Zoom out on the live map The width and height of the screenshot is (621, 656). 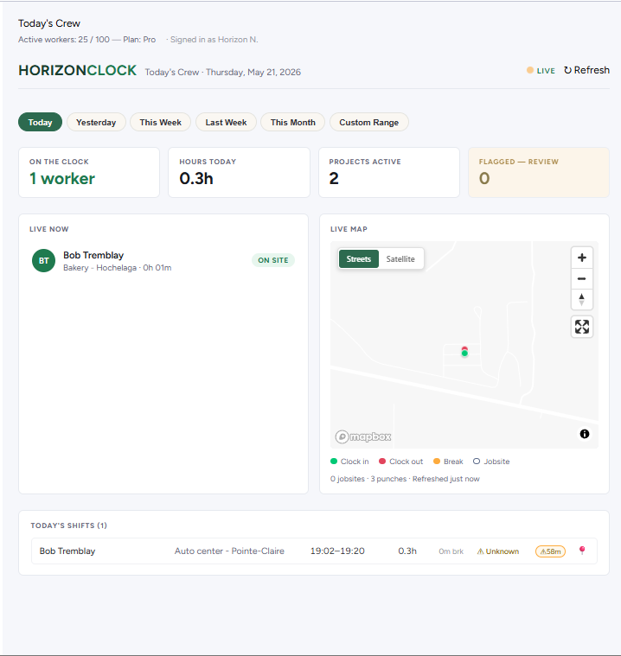pos(581,278)
